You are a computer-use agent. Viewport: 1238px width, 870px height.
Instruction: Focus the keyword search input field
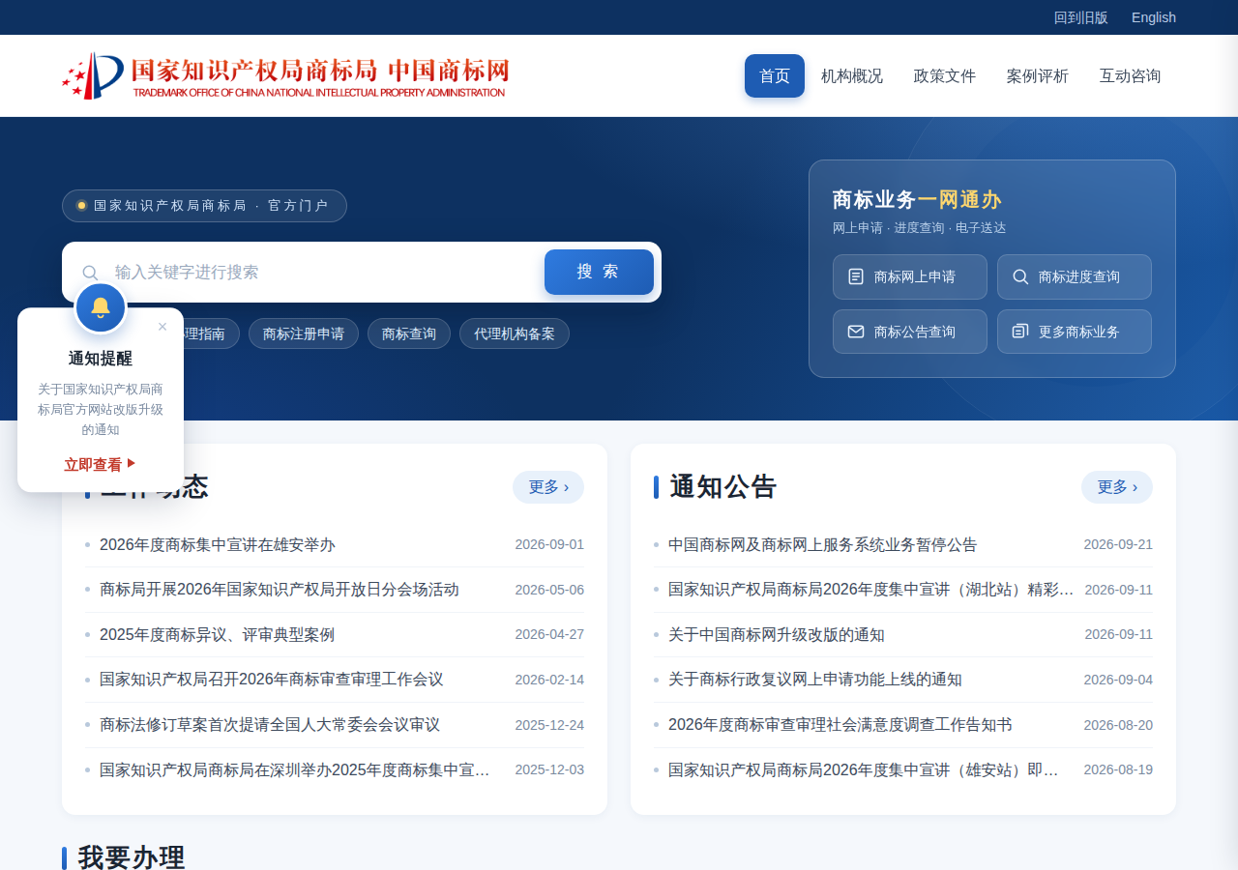324,273
